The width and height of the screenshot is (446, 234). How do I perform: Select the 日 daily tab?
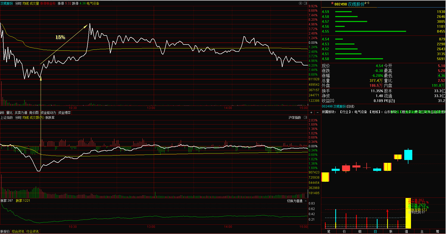(x=375, y=231)
